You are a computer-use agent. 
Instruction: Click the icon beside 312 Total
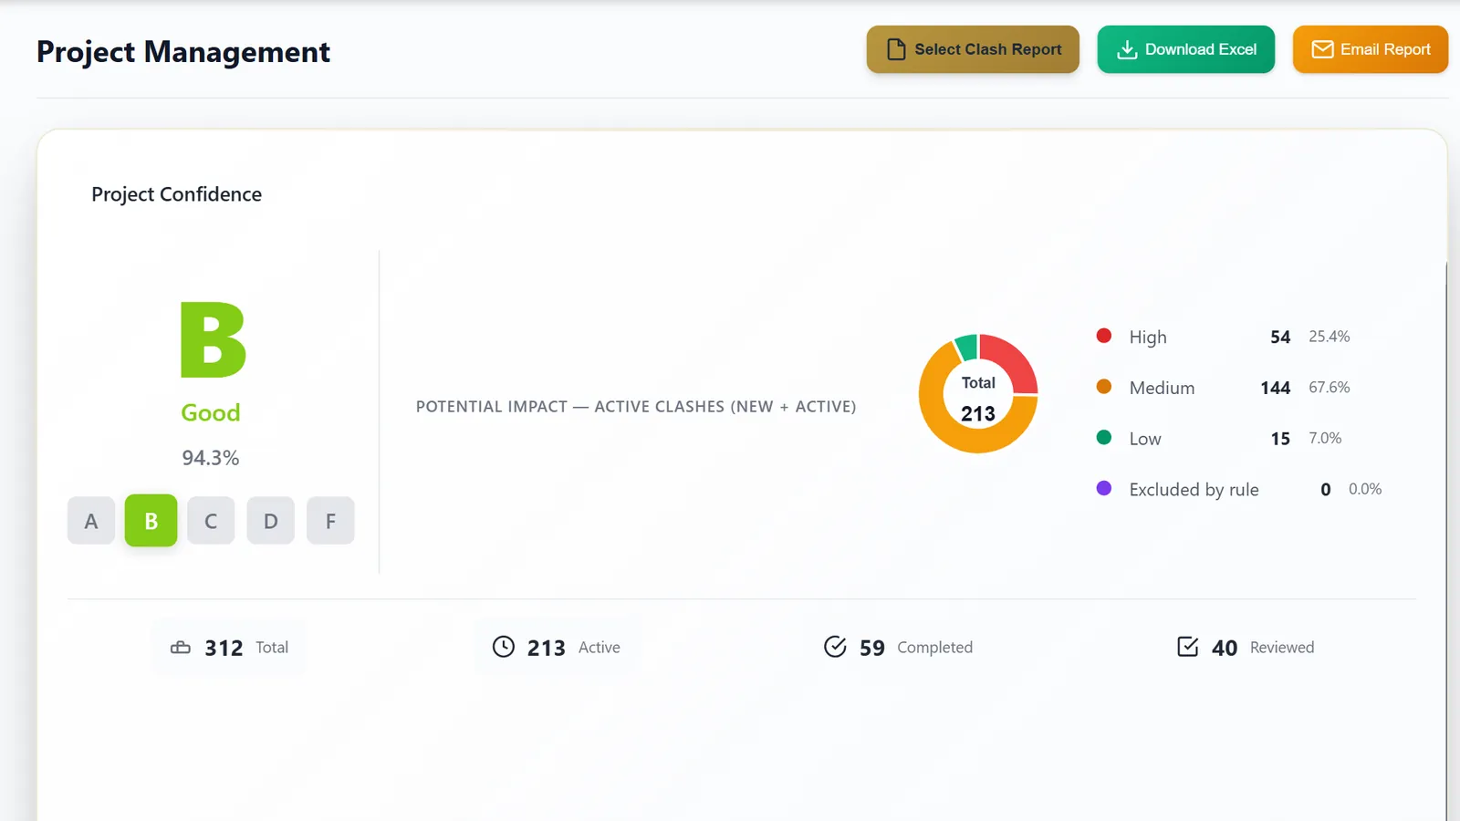181,648
